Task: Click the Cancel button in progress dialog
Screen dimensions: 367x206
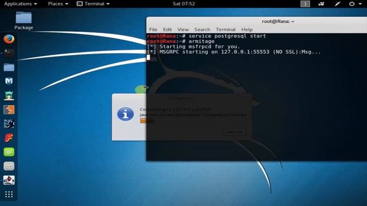Action: click(x=234, y=132)
